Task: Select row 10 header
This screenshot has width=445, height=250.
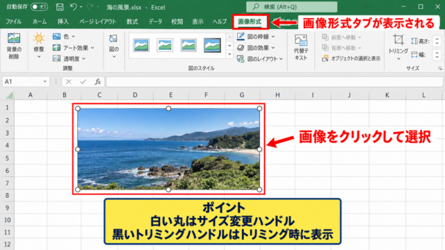Action: pyautogui.click(x=7, y=220)
